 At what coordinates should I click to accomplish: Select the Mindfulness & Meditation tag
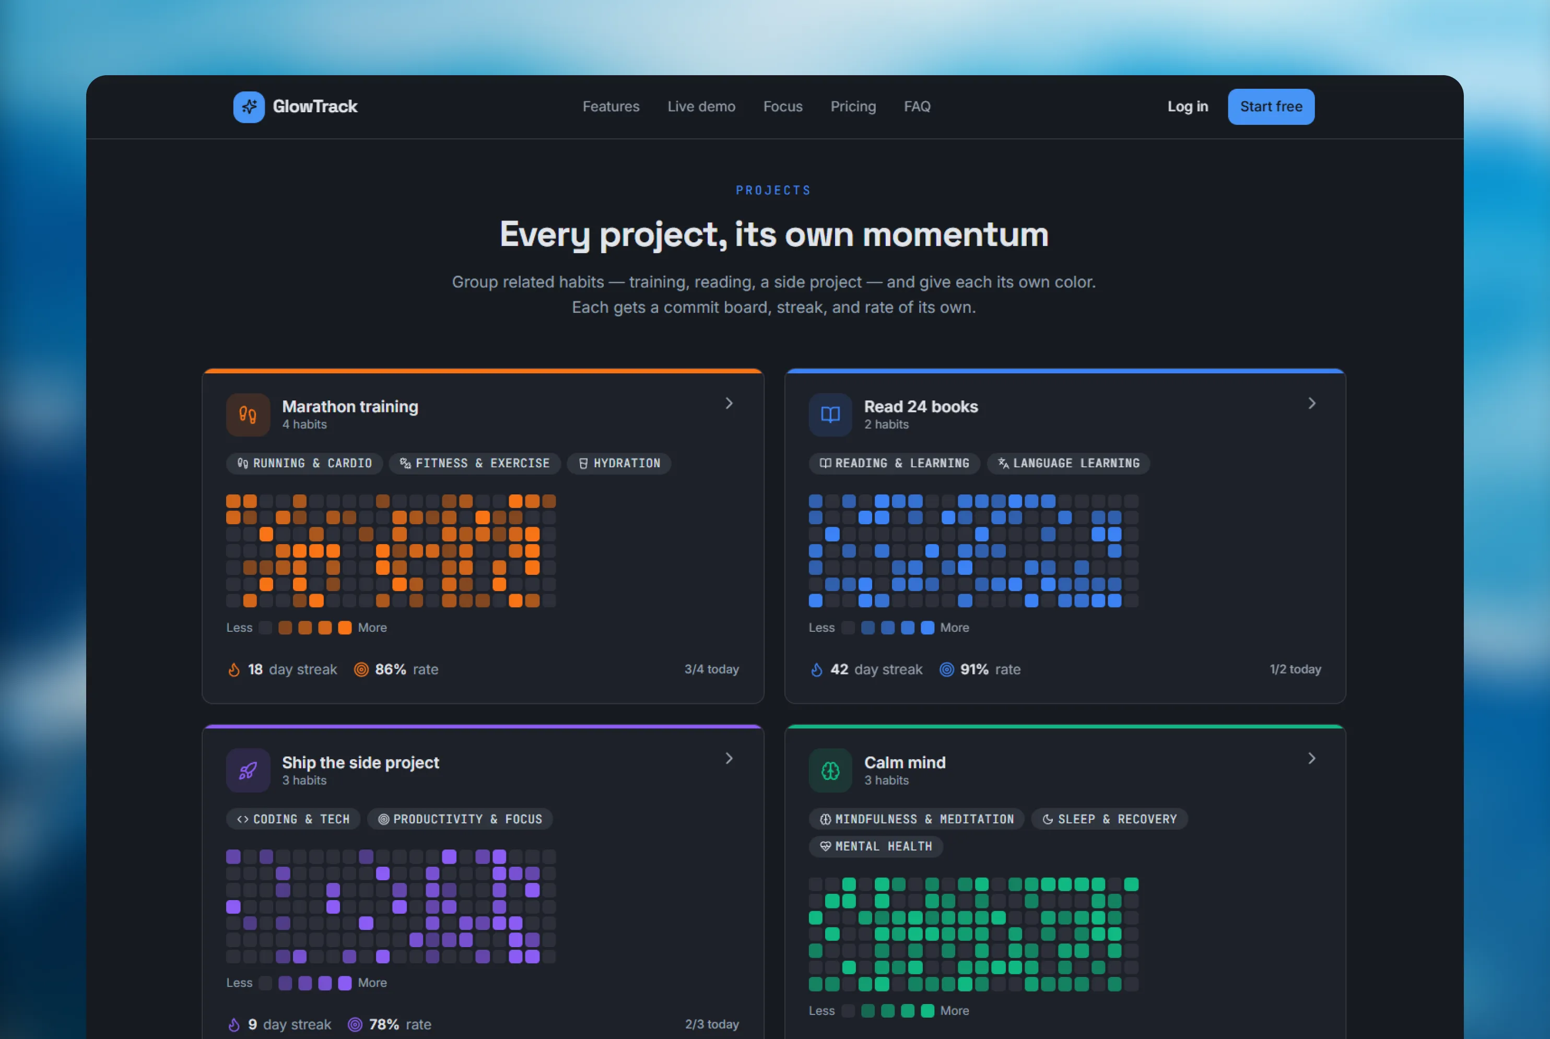(x=917, y=820)
